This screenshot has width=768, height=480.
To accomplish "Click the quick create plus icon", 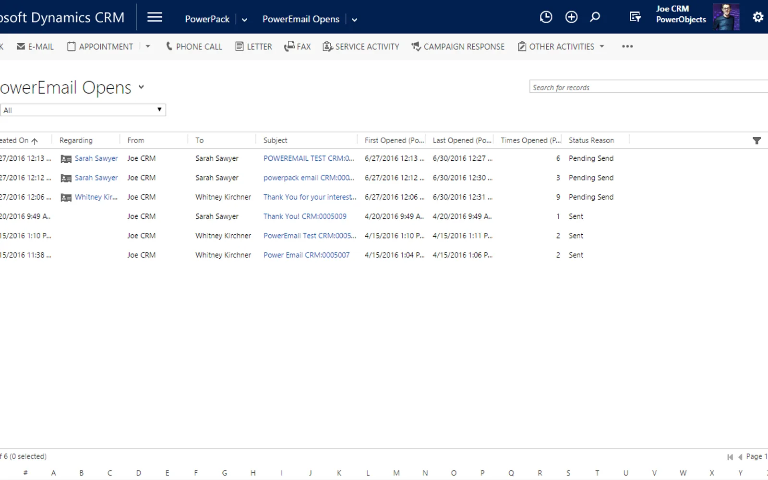I will tap(571, 17).
